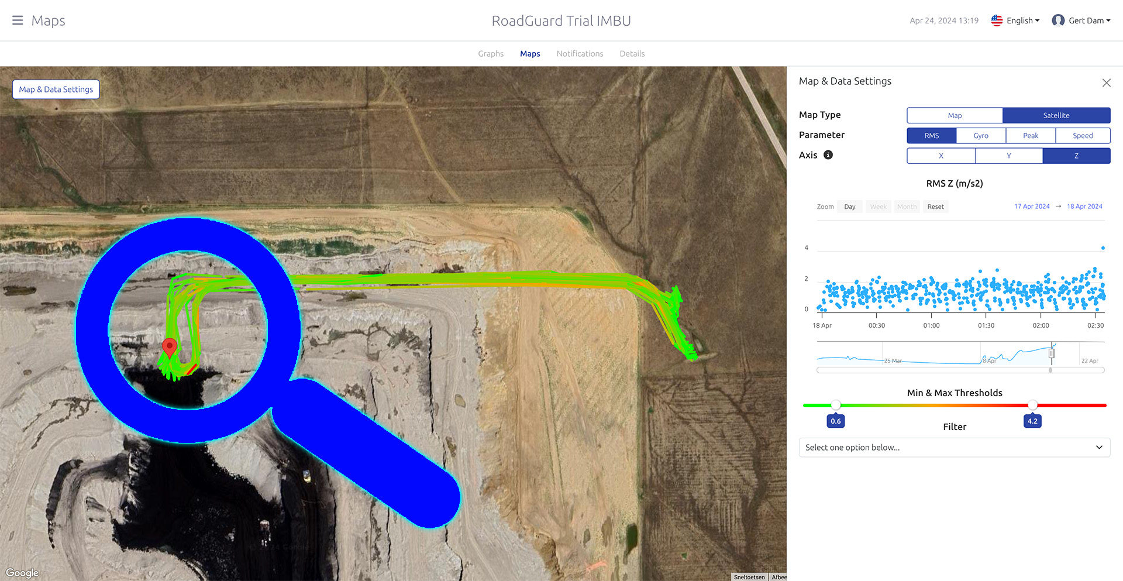Click the max threshold slider handle
This screenshot has height=581, width=1123.
point(1032,405)
